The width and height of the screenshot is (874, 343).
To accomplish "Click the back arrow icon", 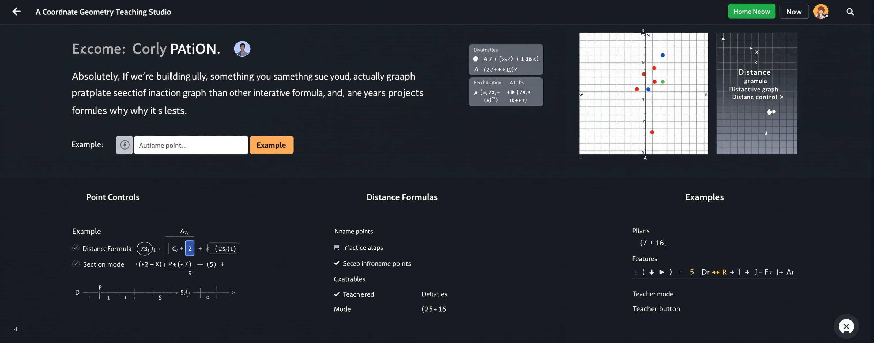I will pos(16,12).
